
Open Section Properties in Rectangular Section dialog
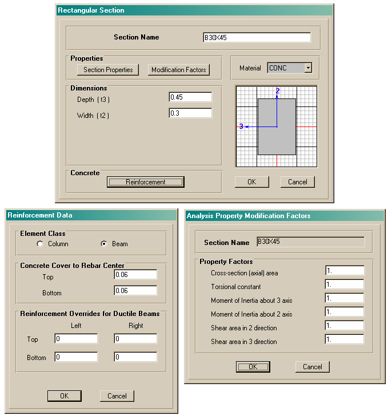tap(108, 70)
